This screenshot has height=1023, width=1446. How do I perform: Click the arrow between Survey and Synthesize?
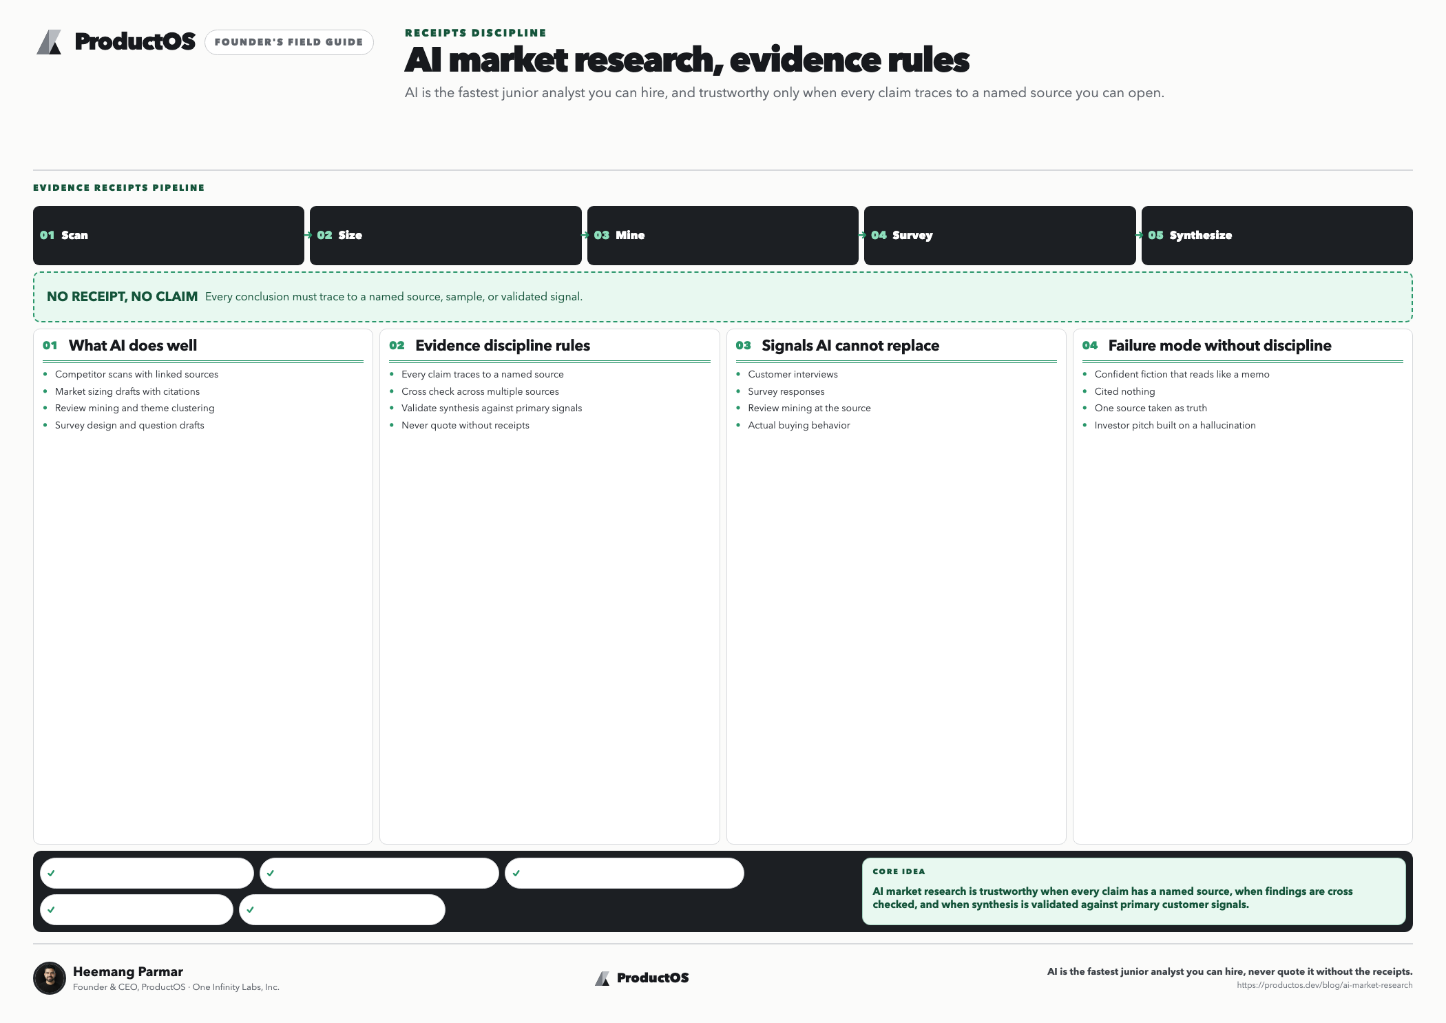[1139, 236]
